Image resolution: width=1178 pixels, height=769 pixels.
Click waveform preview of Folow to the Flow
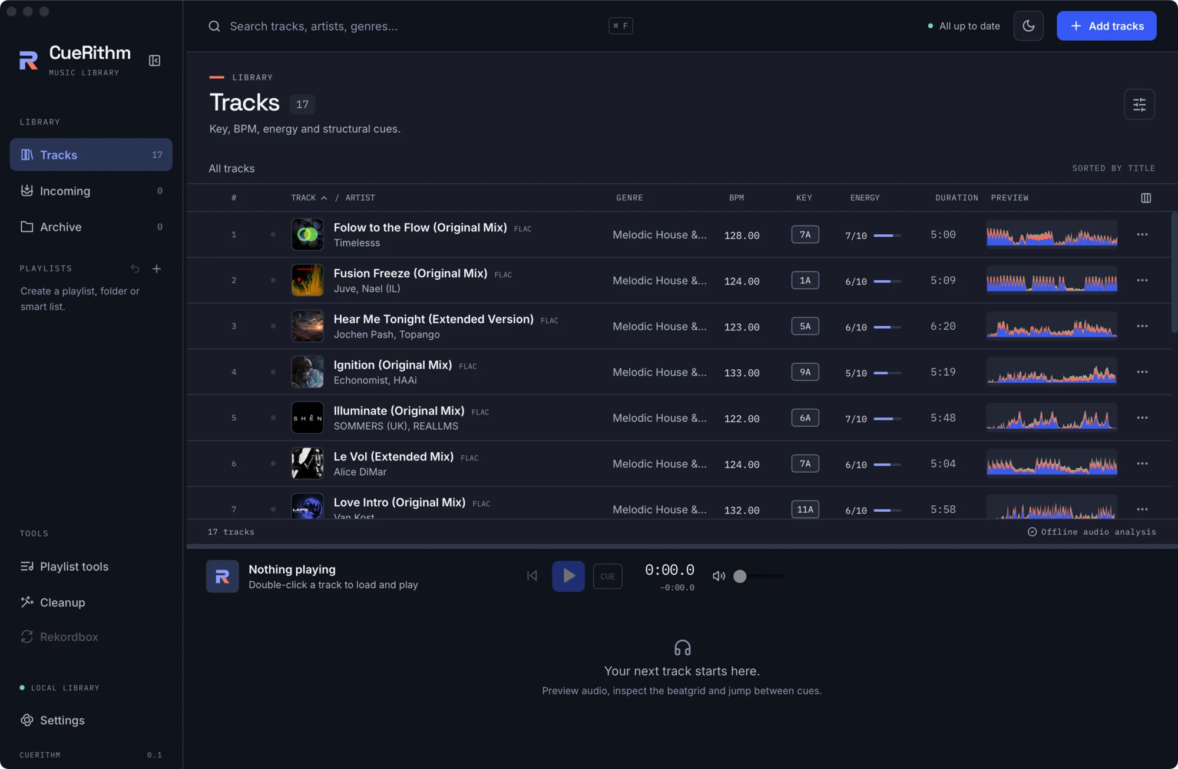pyautogui.click(x=1051, y=234)
